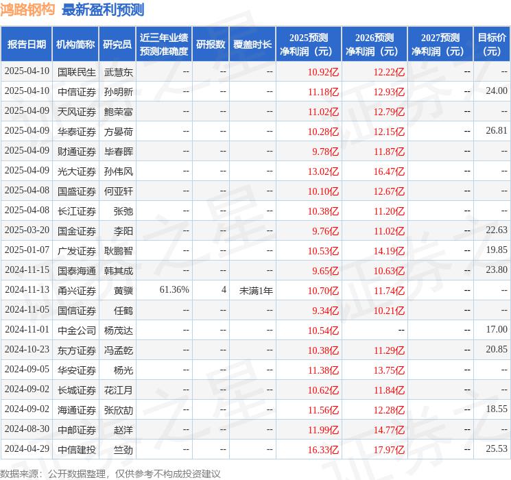Select the 华安证券 institution cell
The height and width of the screenshot is (480, 511).
tap(77, 370)
